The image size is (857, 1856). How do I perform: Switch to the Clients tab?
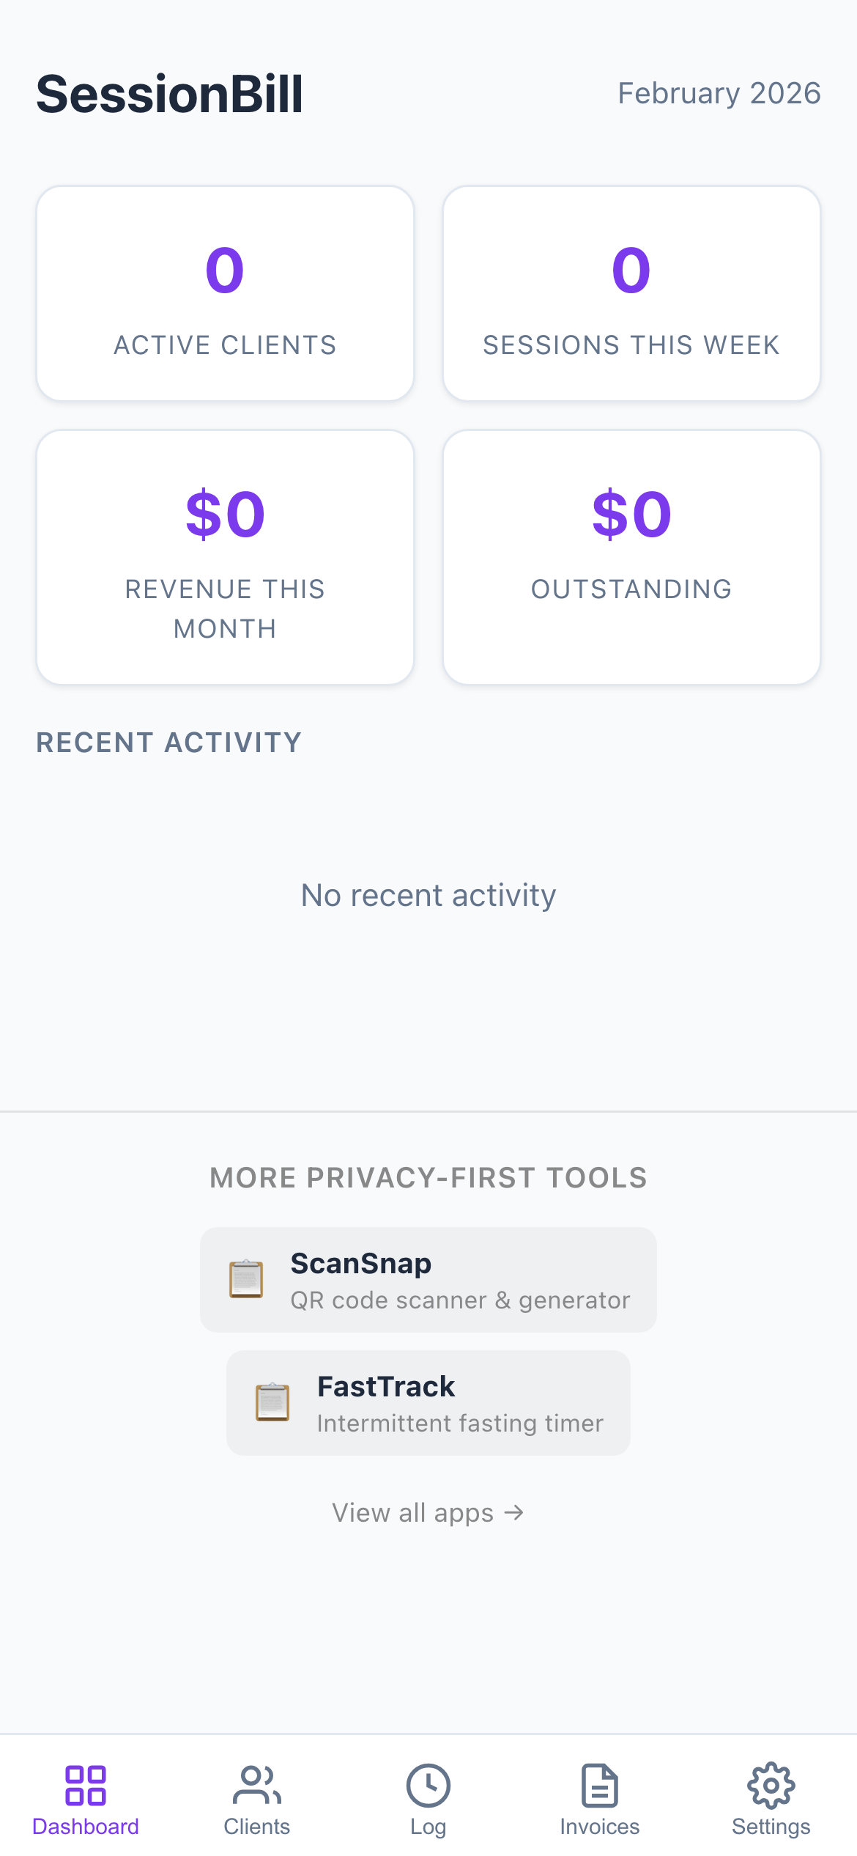256,1803
